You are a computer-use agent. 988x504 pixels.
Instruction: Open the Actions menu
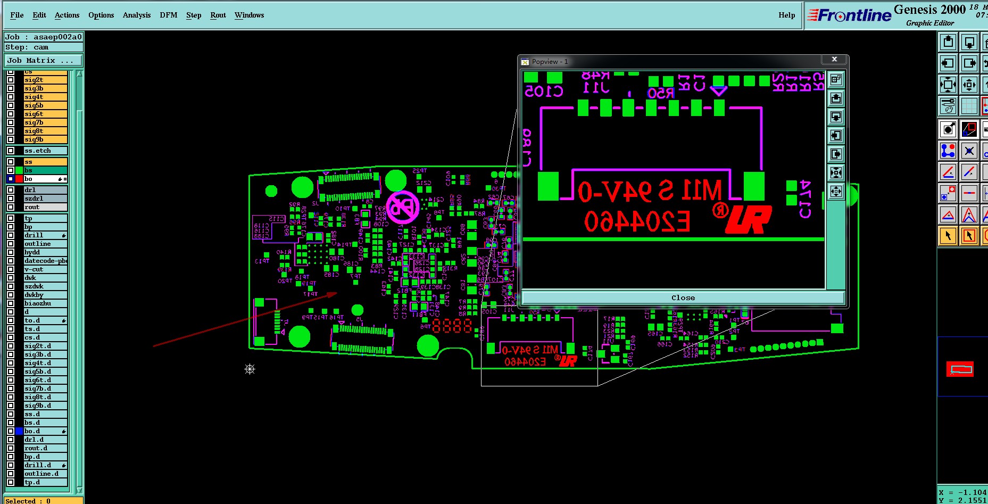click(67, 15)
